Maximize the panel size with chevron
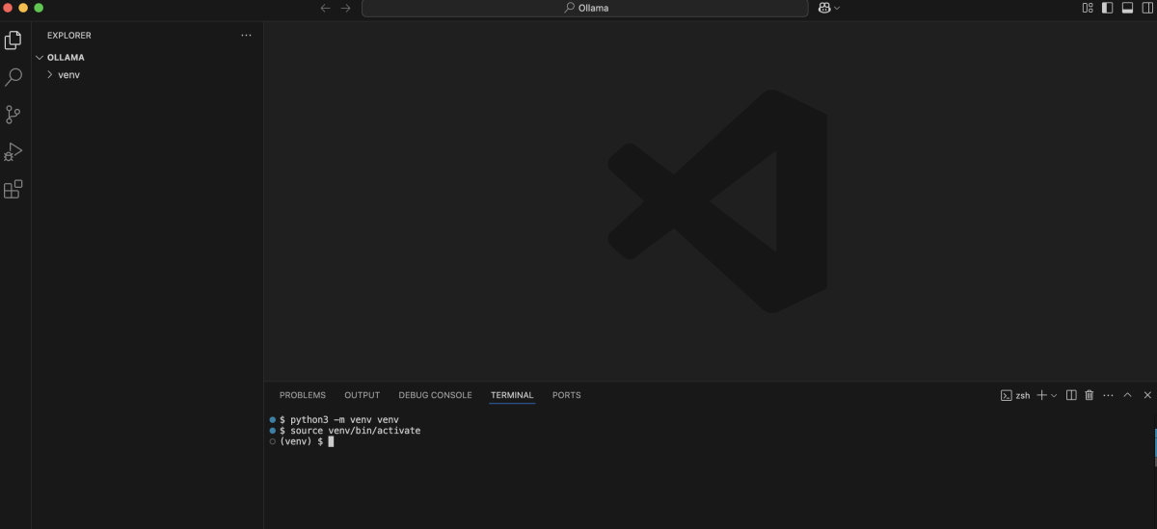Image resolution: width=1157 pixels, height=529 pixels. [x=1128, y=395]
